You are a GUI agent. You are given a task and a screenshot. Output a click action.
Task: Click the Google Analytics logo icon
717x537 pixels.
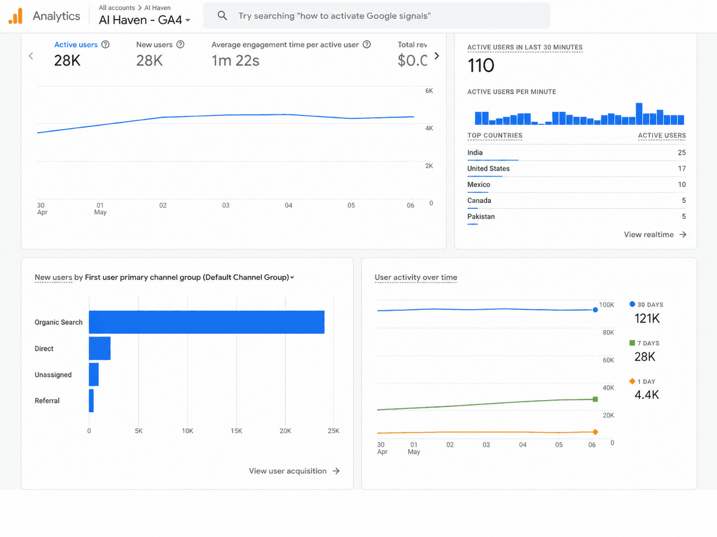tap(15, 16)
